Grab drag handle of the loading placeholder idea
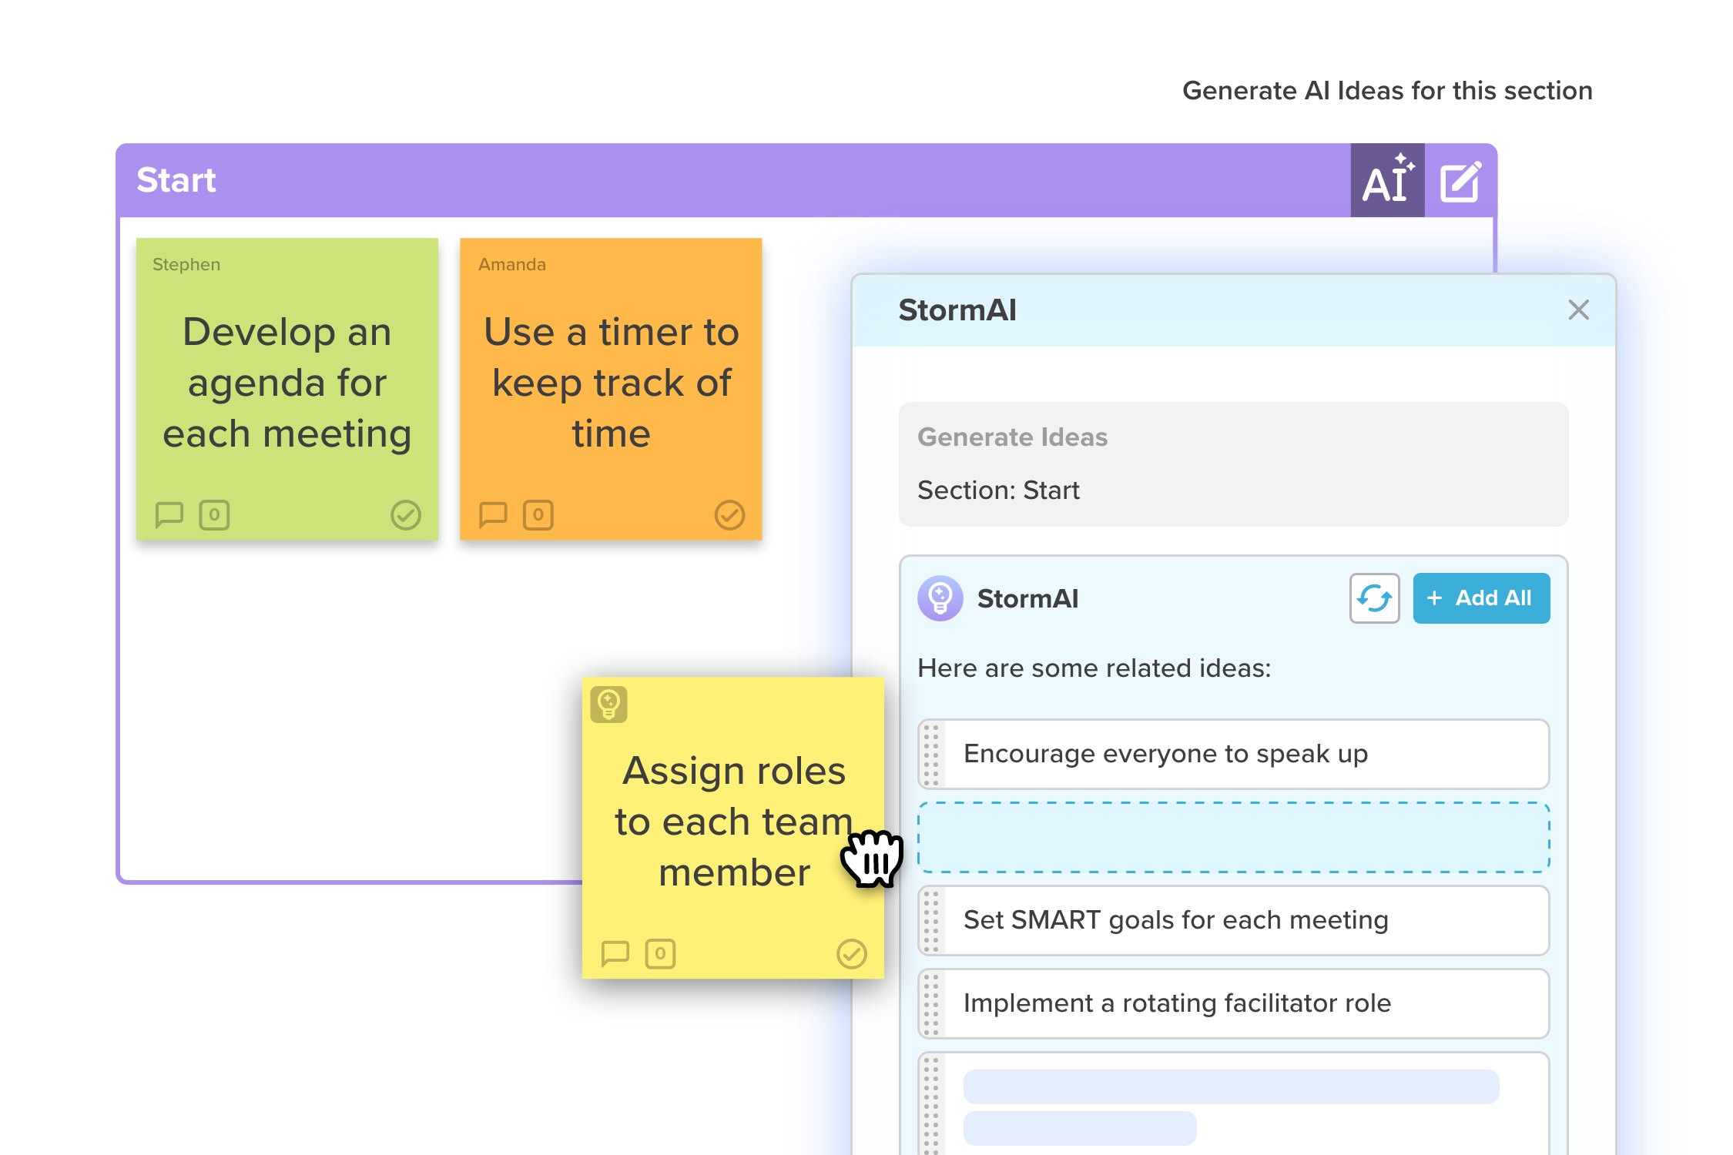The width and height of the screenshot is (1733, 1155). [x=930, y=1105]
